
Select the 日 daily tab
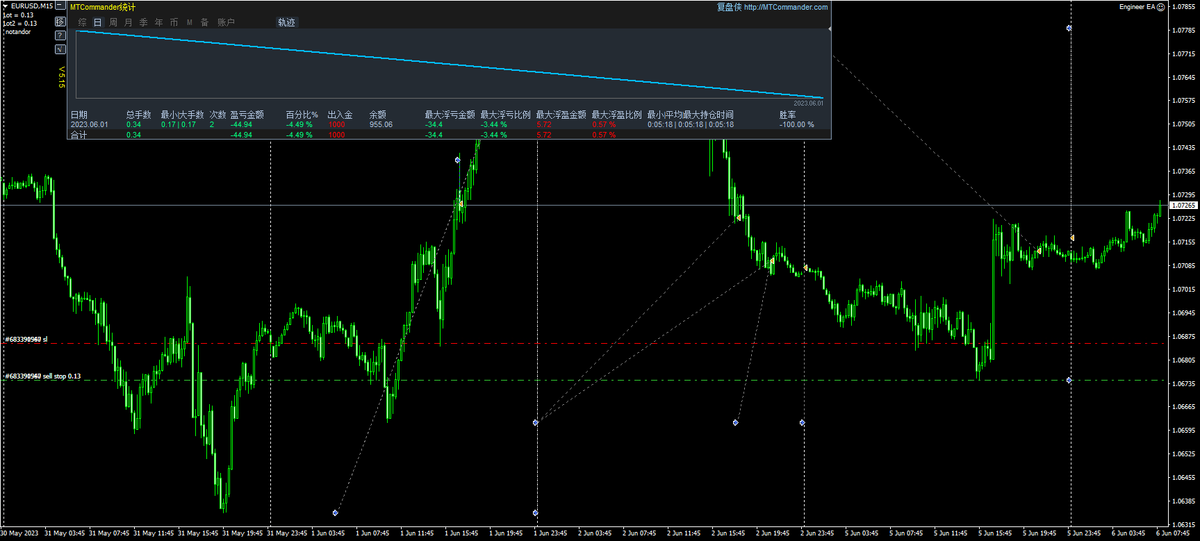click(98, 22)
